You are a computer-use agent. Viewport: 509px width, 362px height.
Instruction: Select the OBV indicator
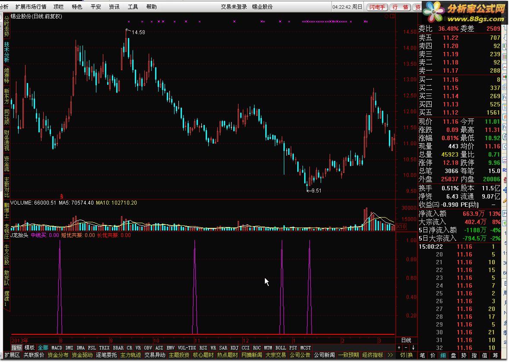click(148, 348)
